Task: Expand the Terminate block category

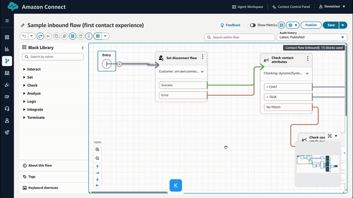Action: (x=36, y=117)
